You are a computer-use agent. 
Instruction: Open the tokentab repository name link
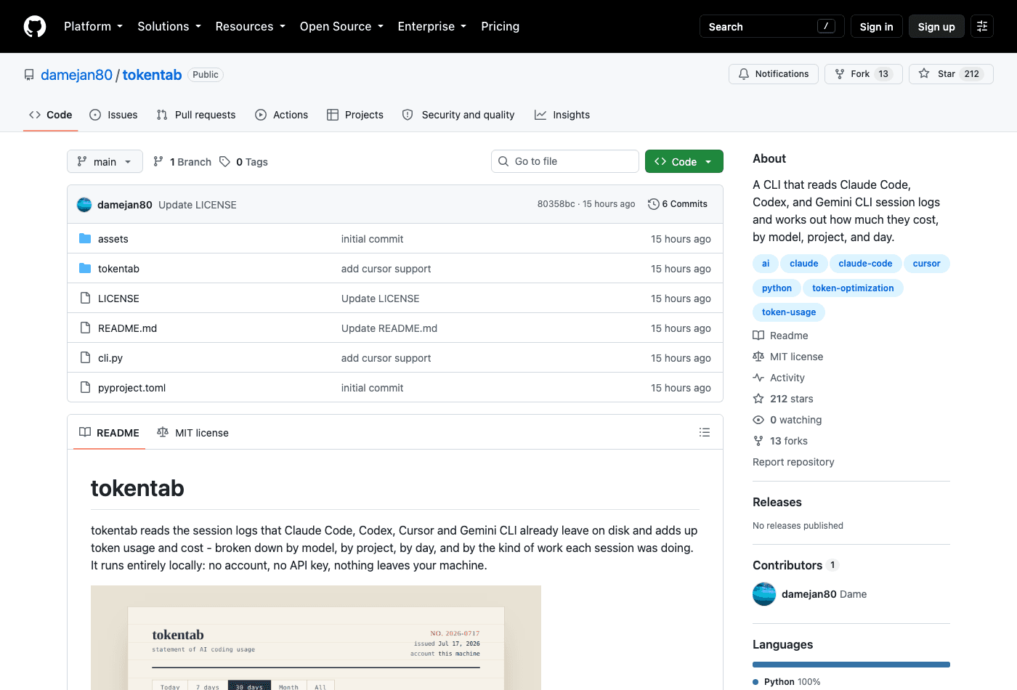pos(152,75)
